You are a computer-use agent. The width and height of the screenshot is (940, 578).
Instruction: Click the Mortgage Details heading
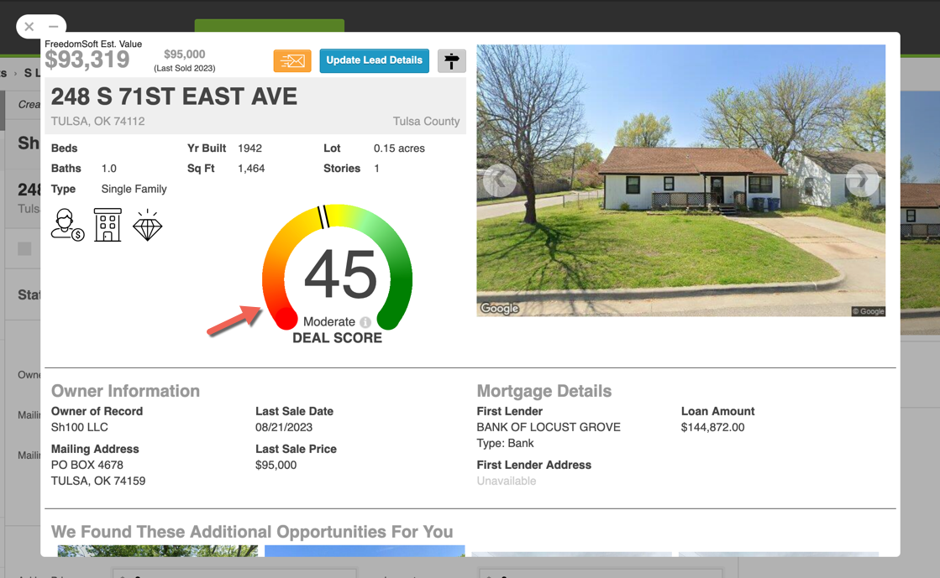(544, 391)
